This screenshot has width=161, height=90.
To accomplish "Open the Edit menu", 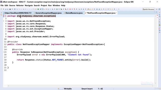I will (x=6, y=5).
